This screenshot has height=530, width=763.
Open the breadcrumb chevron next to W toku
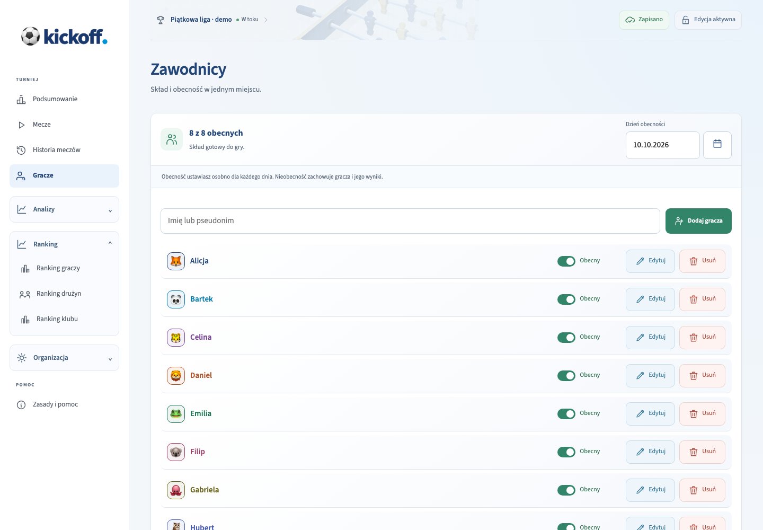[265, 20]
